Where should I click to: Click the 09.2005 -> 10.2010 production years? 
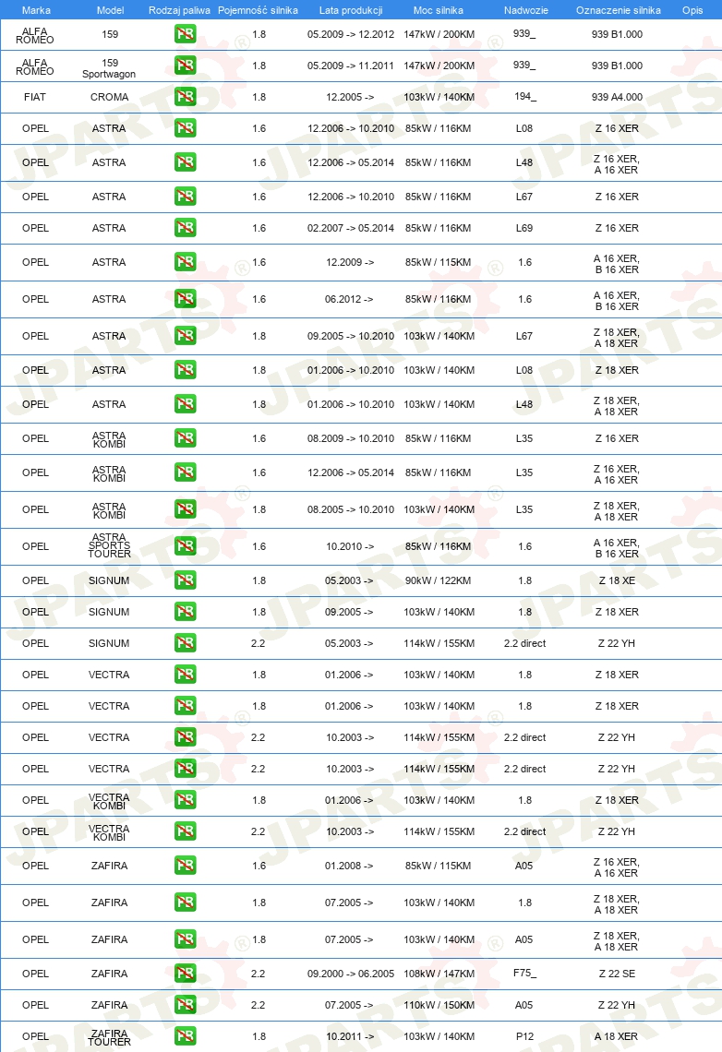pos(351,336)
